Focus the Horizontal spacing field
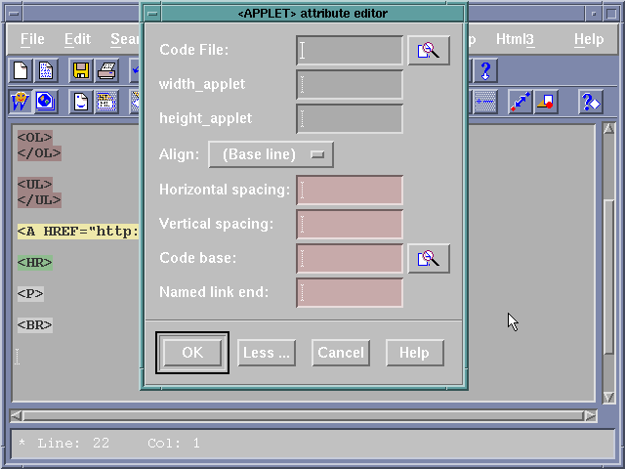The height and width of the screenshot is (469, 625). click(x=350, y=191)
